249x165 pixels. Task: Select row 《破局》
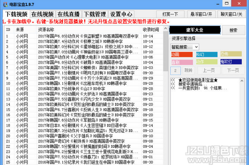coord(84,63)
